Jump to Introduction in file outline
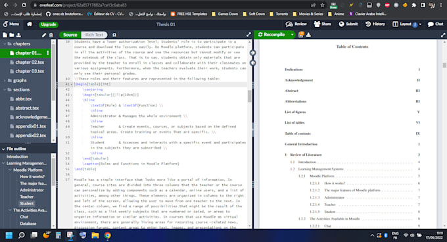 pos(17,157)
